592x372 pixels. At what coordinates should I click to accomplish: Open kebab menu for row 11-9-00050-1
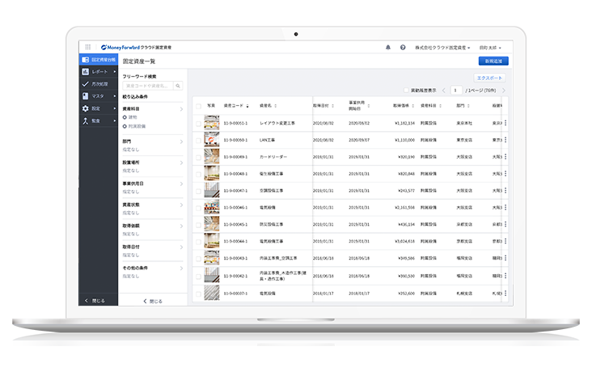[x=505, y=140]
